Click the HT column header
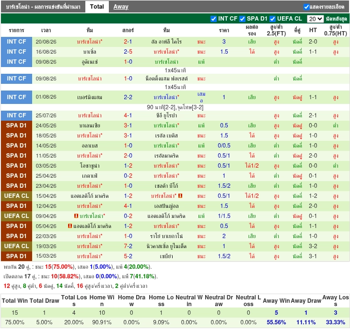350x331 pixels. (313, 30)
